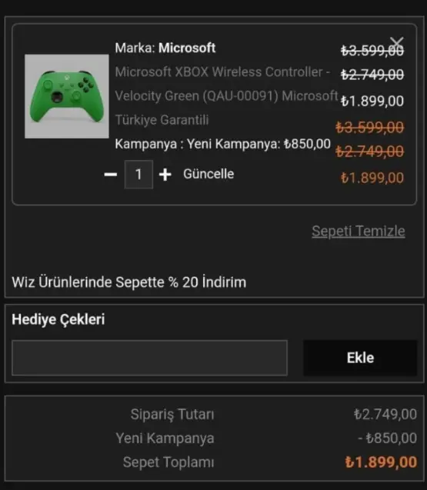This screenshot has height=490, width=427.
Task: Click the Sepeti Temizle link
Action: coord(359,232)
